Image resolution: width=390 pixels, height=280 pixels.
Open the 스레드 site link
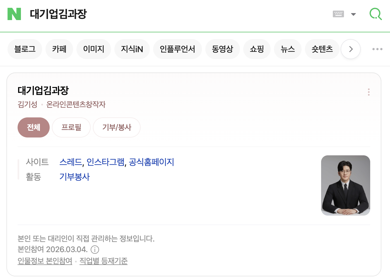(x=71, y=162)
